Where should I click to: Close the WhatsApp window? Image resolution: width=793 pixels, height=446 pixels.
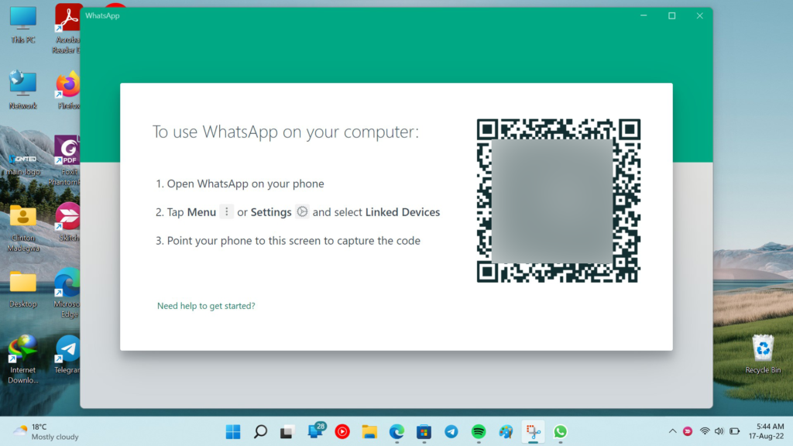699,15
